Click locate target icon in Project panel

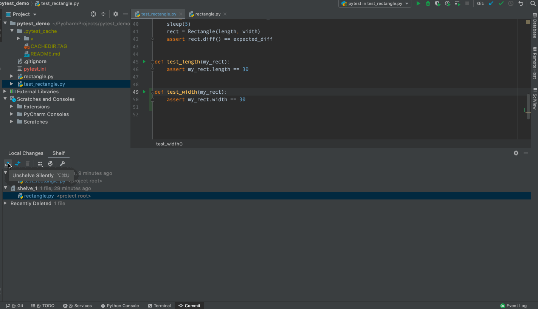point(93,14)
